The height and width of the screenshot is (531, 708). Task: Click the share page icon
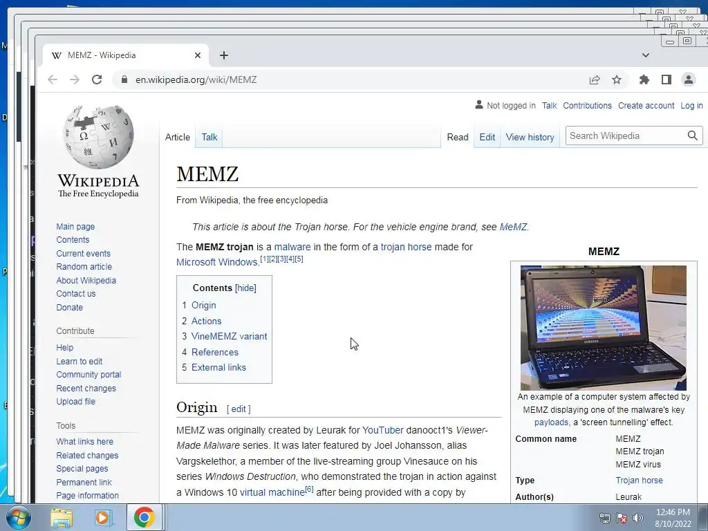(x=595, y=80)
